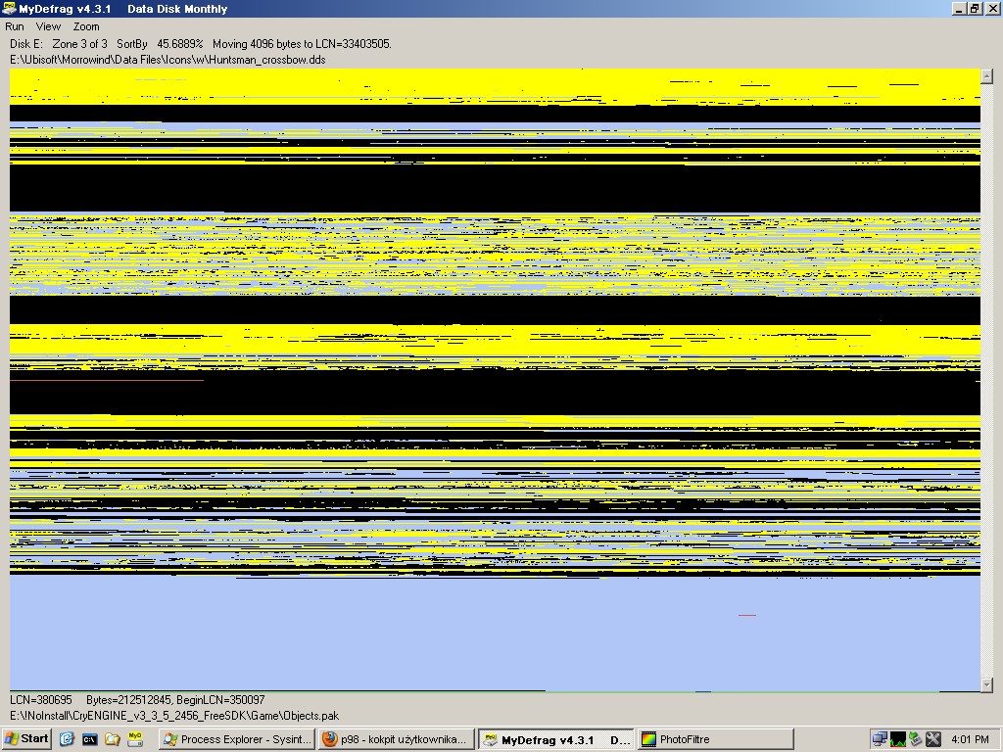Click the system clock showing 4:01 PM
The height and width of the screenshot is (752, 1003).
[969, 739]
